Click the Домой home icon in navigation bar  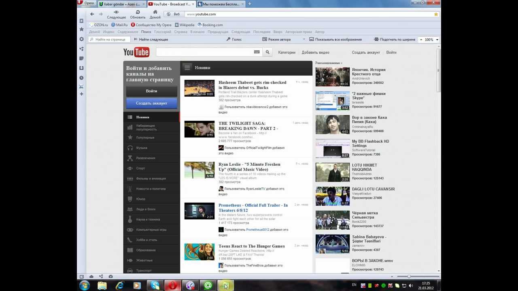click(155, 12)
